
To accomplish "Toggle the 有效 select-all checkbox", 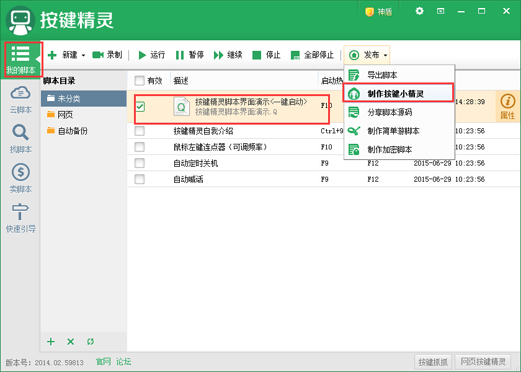I will (140, 81).
